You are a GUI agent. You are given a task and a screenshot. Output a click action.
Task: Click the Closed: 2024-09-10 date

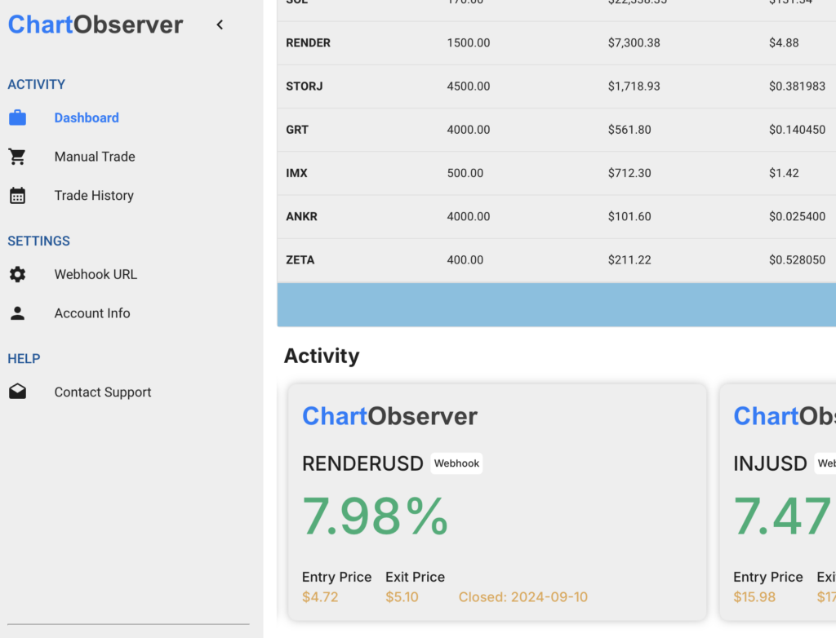(523, 597)
